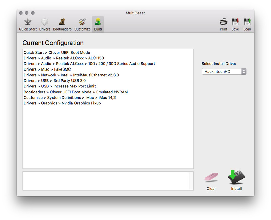The image size is (271, 220).
Task: Zoom the MultiBeast window
Action: tap(33, 13)
